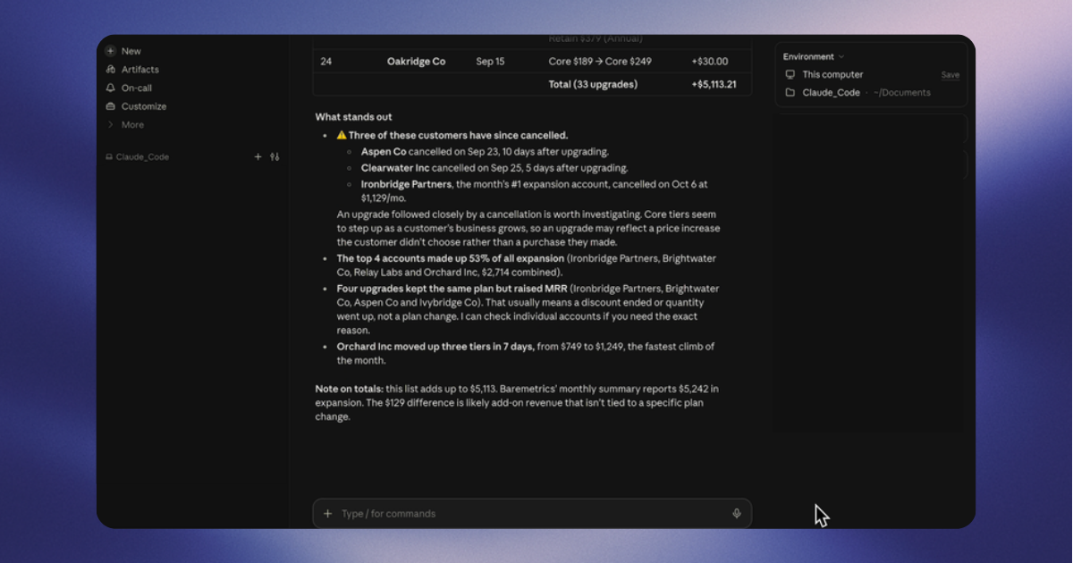
Task: Open the On-call menu item
Action: coord(137,88)
